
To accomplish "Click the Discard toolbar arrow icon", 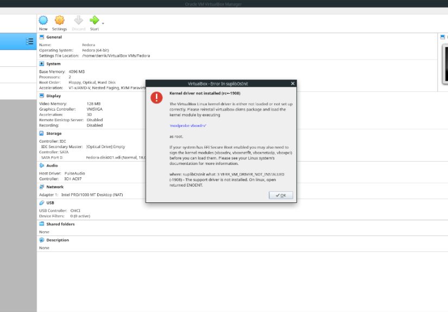I will pos(78,20).
